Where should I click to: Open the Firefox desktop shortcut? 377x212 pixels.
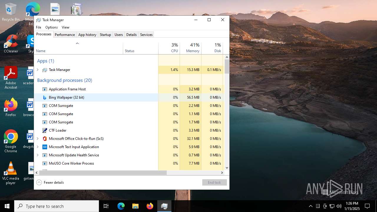11,107
